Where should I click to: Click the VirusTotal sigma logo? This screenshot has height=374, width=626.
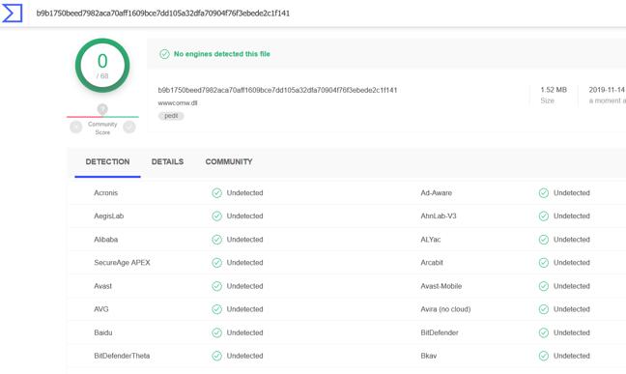point(12,13)
